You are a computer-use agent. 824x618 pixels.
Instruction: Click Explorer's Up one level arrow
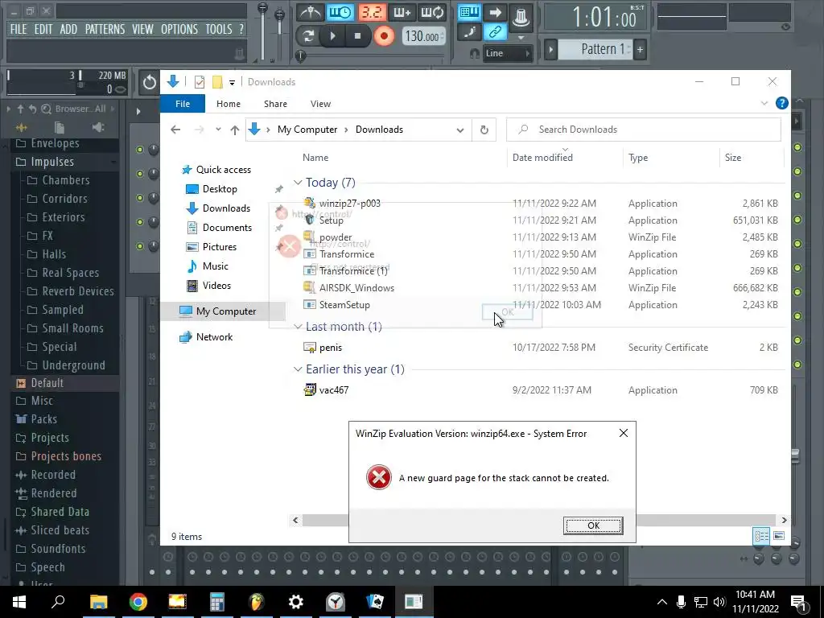pyautogui.click(x=235, y=130)
